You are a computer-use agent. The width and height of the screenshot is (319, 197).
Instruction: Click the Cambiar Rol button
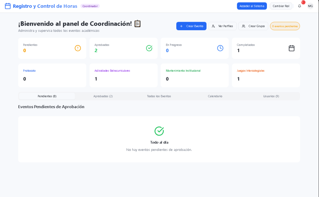[281, 6]
